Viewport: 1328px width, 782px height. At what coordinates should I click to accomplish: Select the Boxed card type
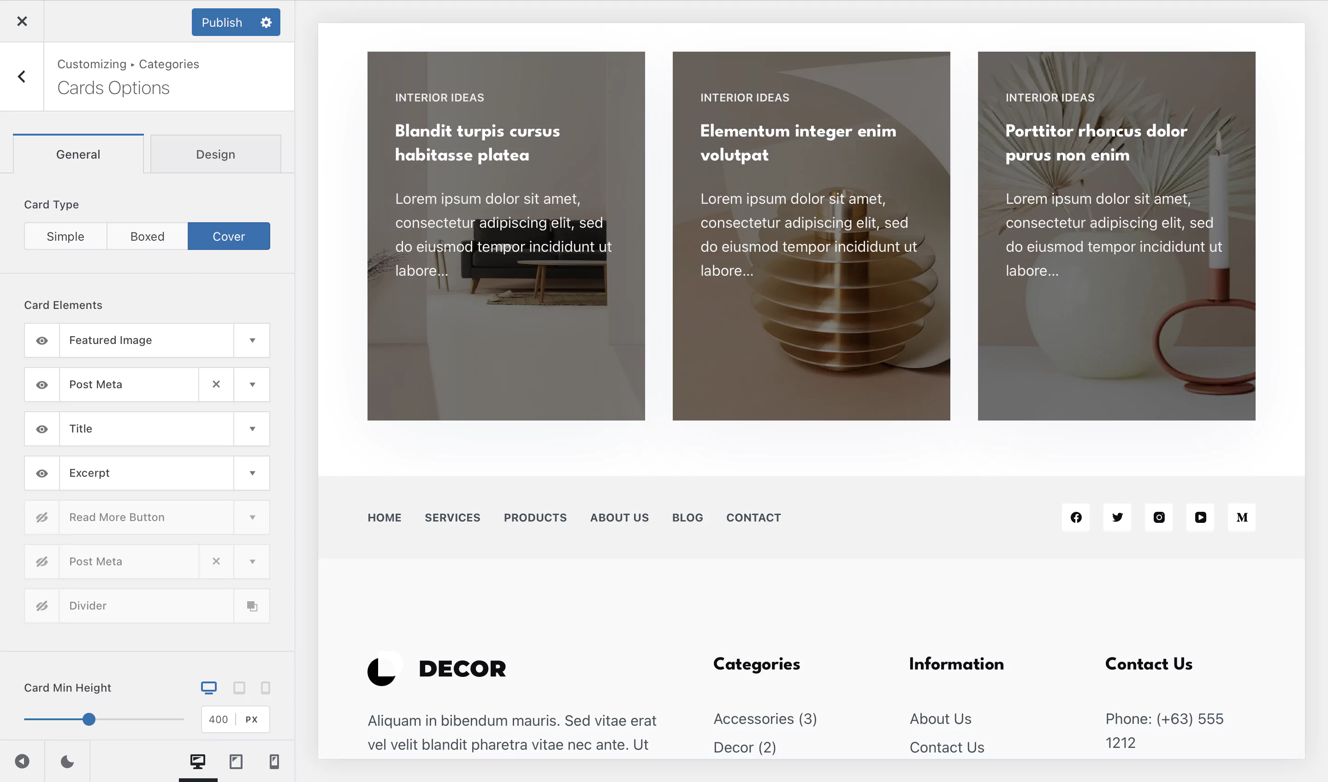click(147, 236)
